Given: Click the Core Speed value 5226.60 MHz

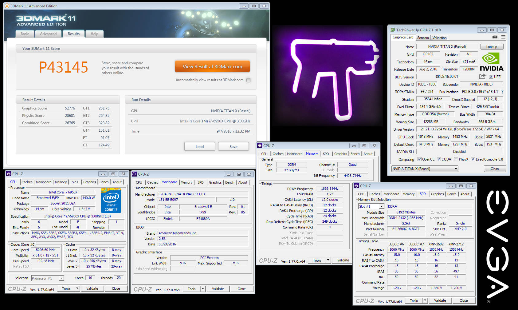Looking at the screenshot, I should pyautogui.click(x=45, y=250).
